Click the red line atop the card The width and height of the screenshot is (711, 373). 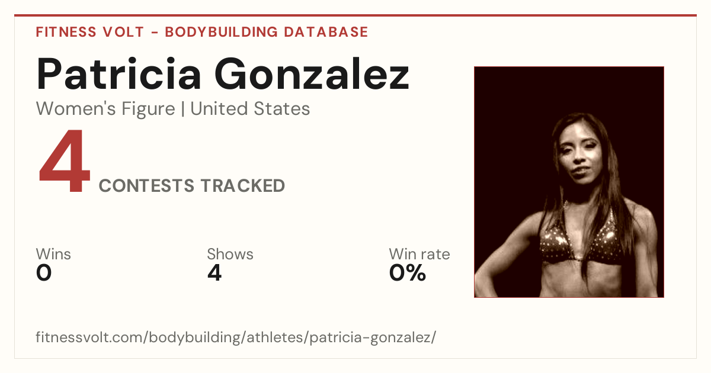(x=355, y=15)
